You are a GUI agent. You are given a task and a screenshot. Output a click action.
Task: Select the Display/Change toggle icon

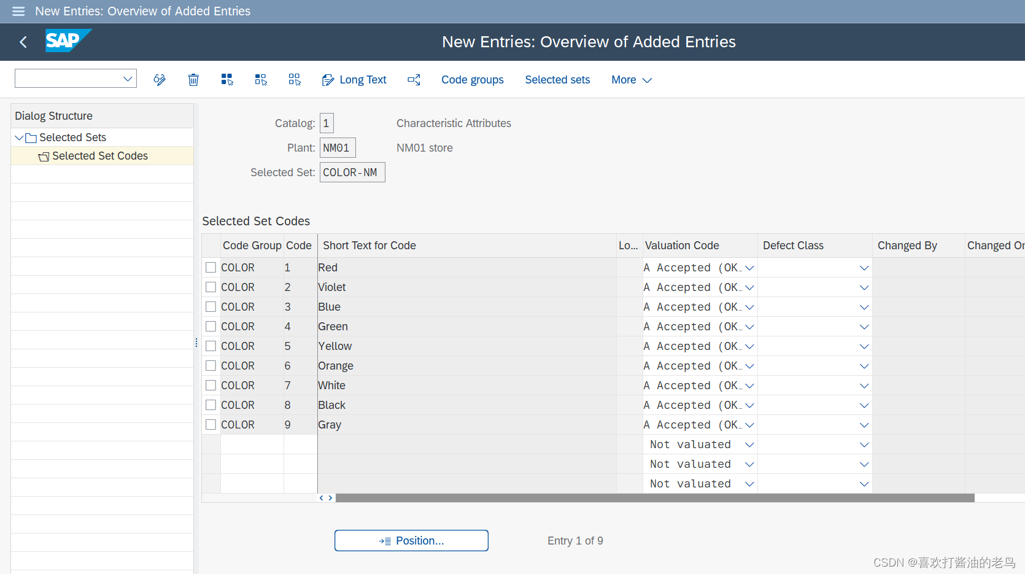pos(160,79)
